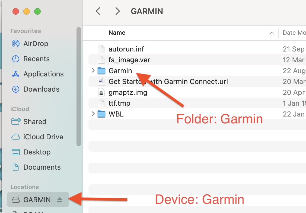Click the yellow minimize window button
Viewport: 306px width, 213px height.
27,11
